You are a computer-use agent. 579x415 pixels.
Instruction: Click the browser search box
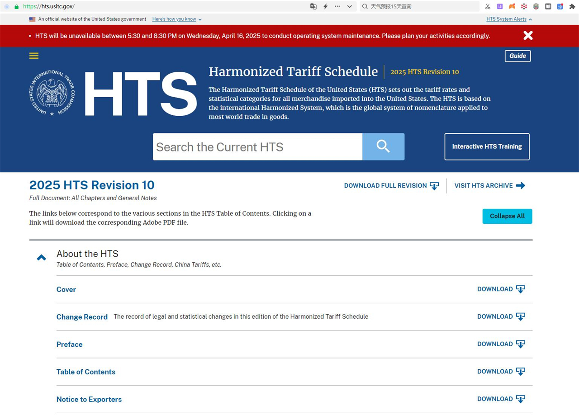[x=419, y=6]
